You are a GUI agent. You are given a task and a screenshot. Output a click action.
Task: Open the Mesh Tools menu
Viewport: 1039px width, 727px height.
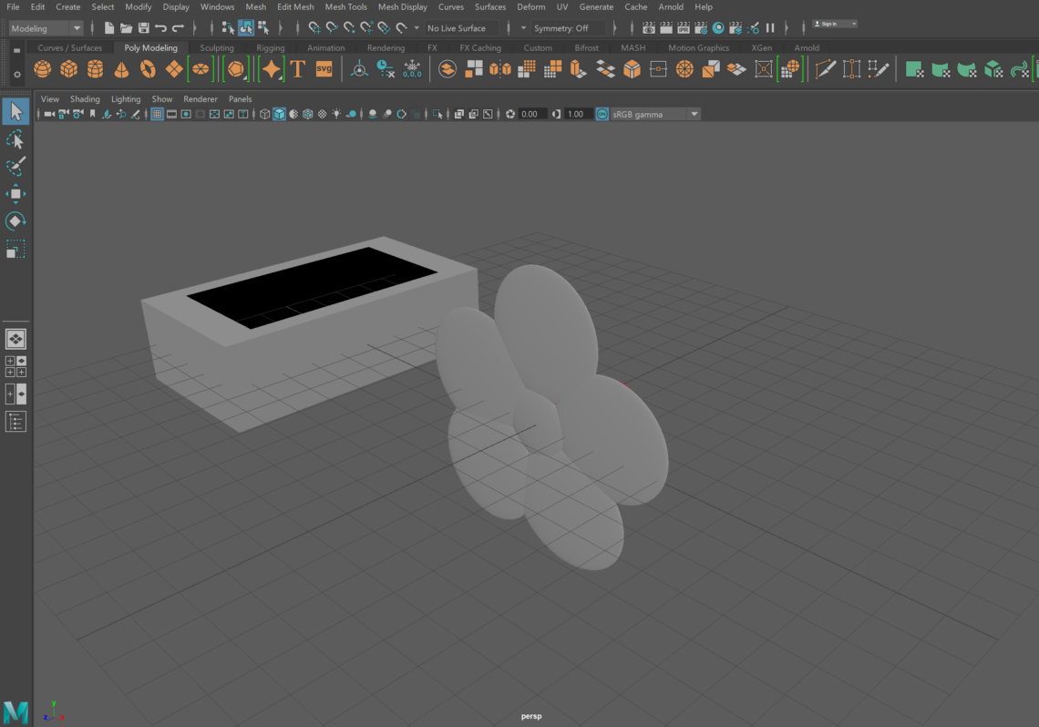pyautogui.click(x=346, y=6)
